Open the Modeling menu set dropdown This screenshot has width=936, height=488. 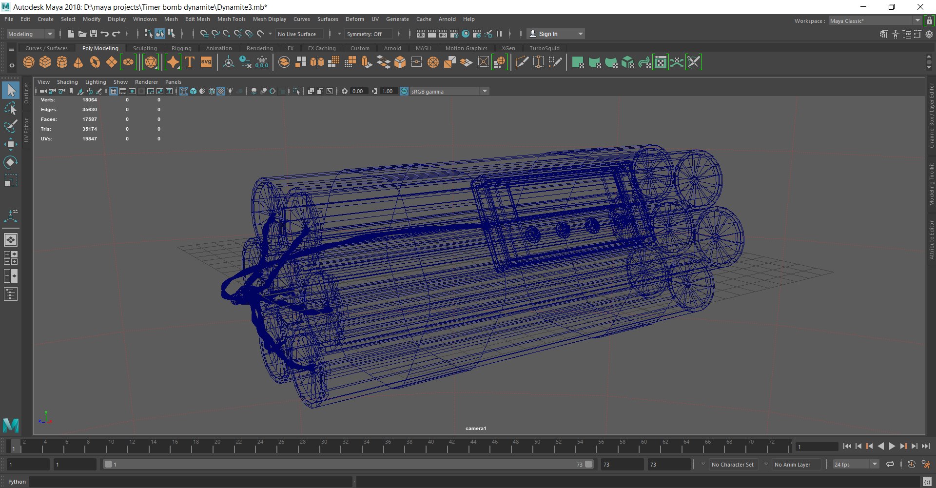(x=30, y=34)
